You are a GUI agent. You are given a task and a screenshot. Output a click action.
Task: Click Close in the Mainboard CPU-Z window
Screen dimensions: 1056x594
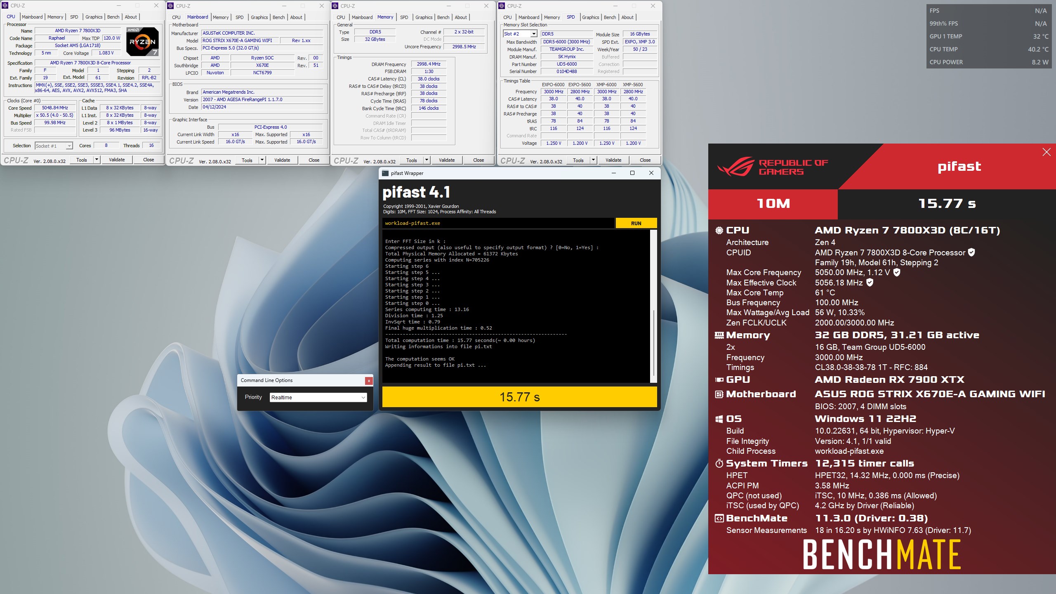(x=314, y=160)
